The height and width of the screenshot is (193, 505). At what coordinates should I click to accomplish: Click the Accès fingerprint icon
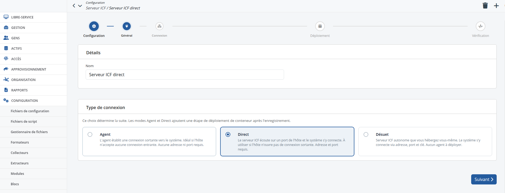point(6,59)
